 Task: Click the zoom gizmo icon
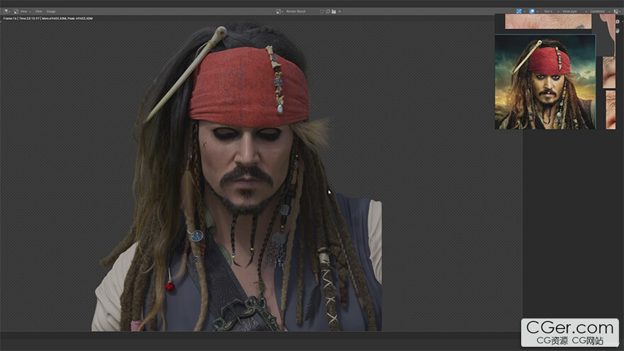(618, 22)
